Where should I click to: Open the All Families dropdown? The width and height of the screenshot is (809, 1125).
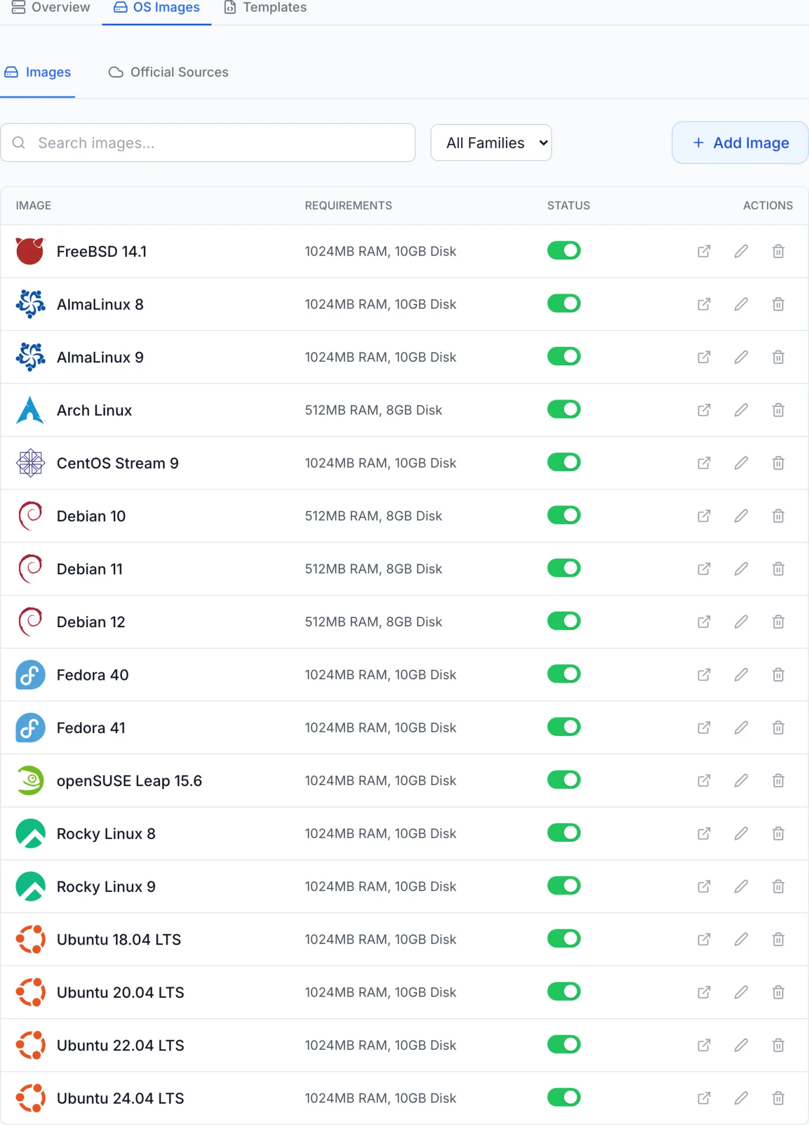491,143
